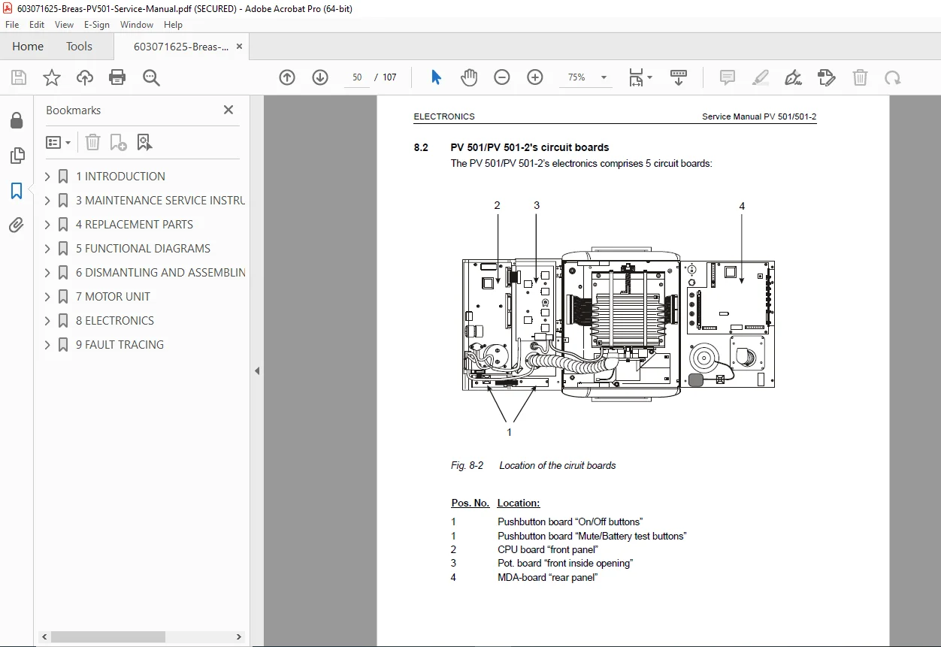Open the security lock panel
The width and height of the screenshot is (941, 647).
point(17,121)
